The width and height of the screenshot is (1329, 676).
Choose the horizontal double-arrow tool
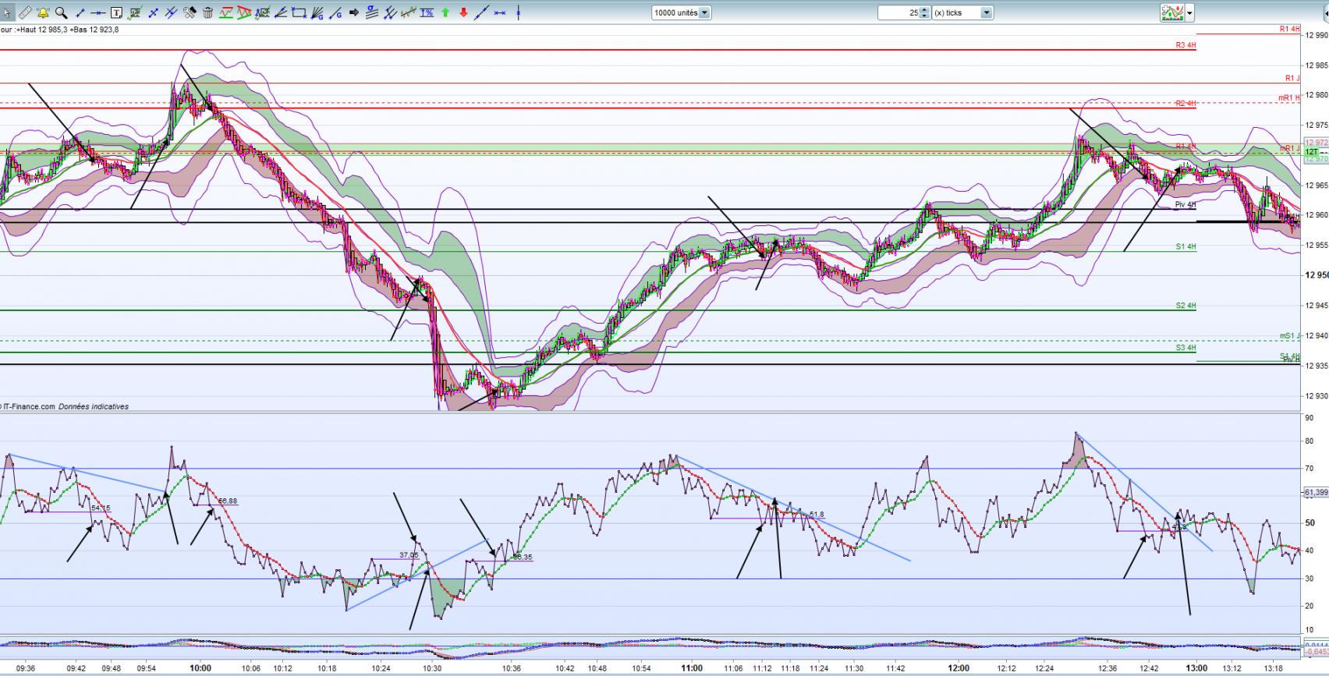(500, 12)
